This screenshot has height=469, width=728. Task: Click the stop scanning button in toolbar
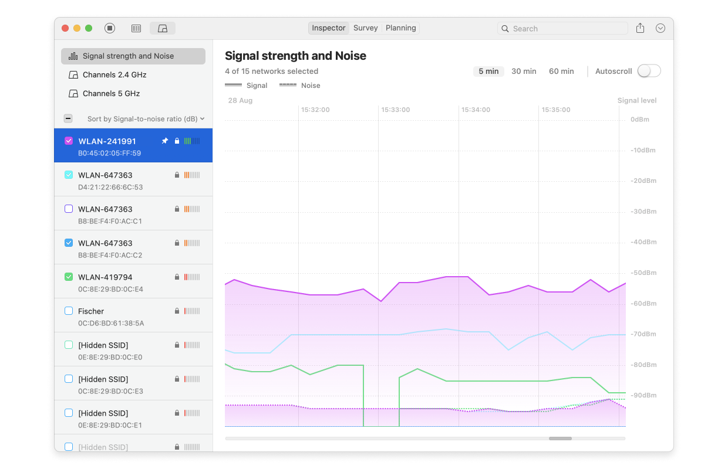pos(110,28)
